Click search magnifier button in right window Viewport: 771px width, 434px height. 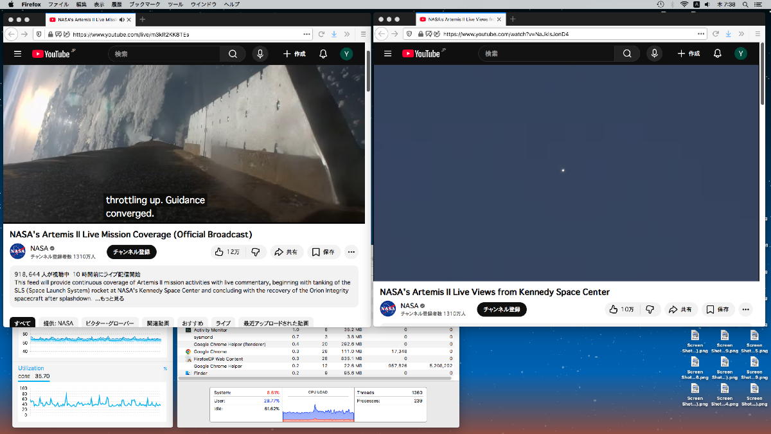point(628,54)
